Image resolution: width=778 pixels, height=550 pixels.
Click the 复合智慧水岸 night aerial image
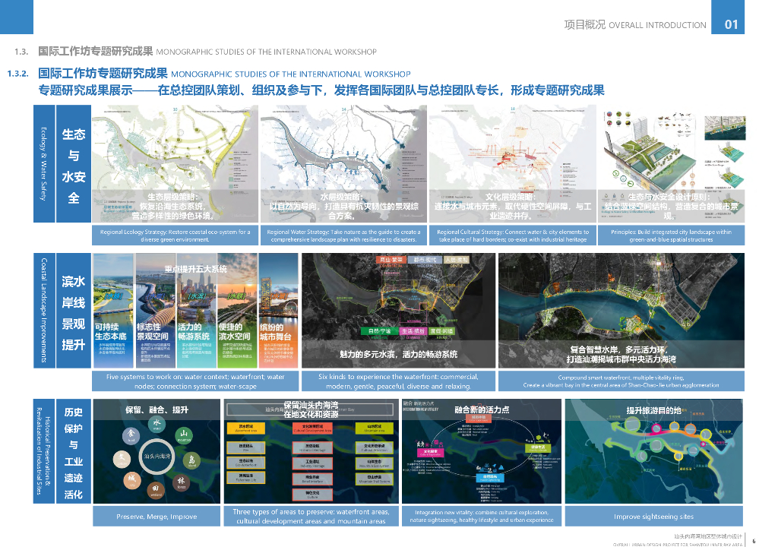pyautogui.click(x=621, y=311)
